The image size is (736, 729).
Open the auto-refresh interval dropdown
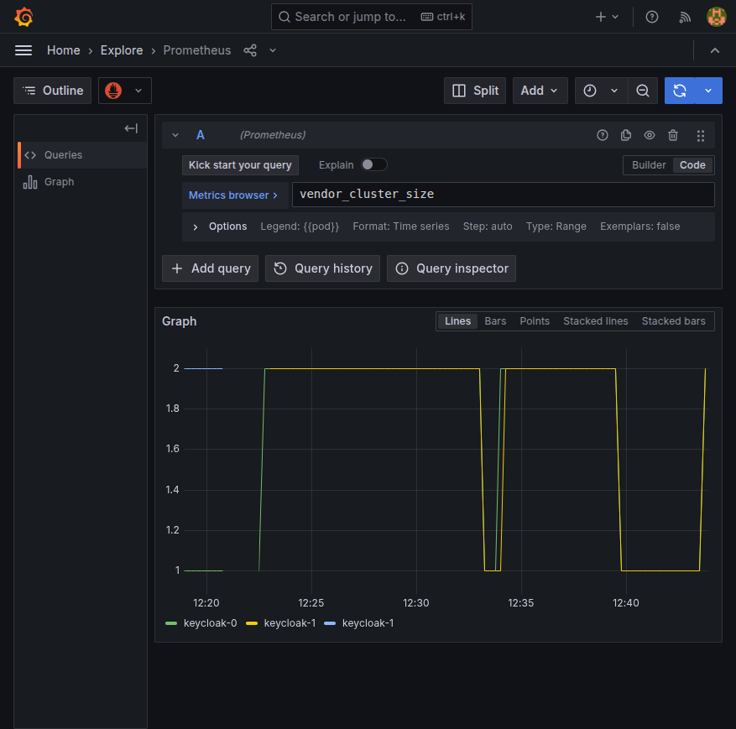point(708,91)
